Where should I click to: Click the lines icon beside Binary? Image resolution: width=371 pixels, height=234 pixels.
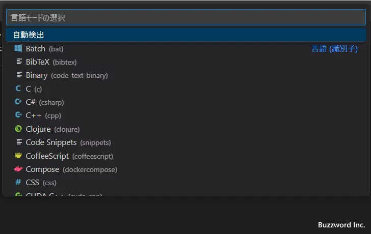pos(19,75)
